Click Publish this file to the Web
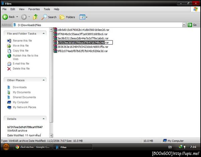201x157 pixels. [25, 57]
